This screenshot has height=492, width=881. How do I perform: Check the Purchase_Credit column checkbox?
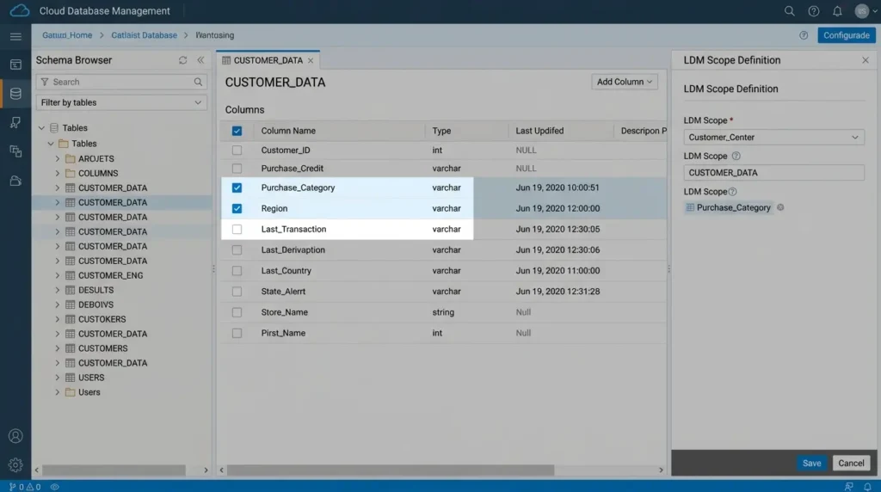point(237,169)
